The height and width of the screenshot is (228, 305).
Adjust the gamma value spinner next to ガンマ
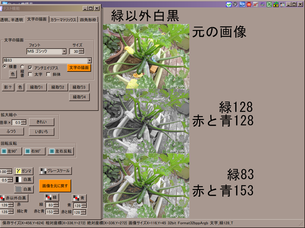point(9,172)
